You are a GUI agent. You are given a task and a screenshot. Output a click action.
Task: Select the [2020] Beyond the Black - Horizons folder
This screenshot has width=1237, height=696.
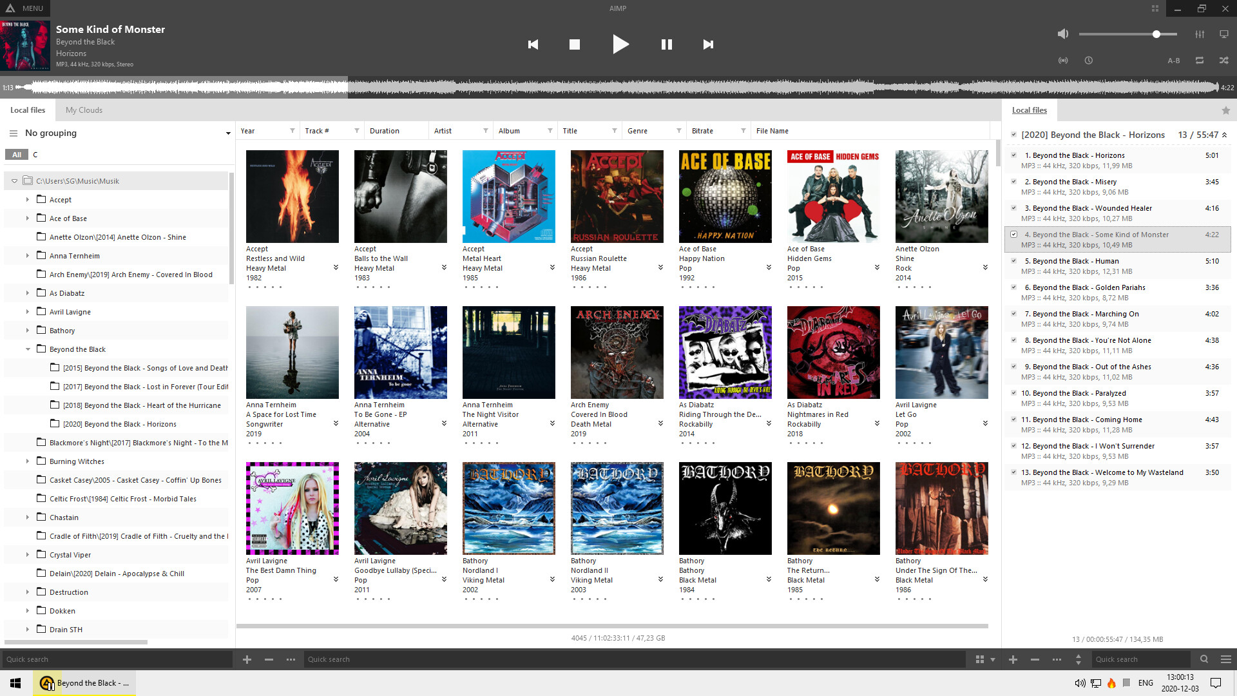pos(119,424)
